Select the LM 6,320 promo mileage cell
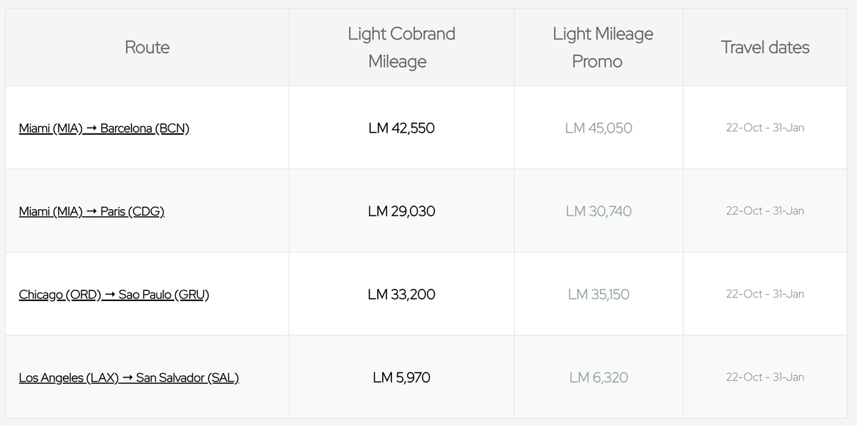Image resolution: width=857 pixels, height=426 pixels. 598,377
